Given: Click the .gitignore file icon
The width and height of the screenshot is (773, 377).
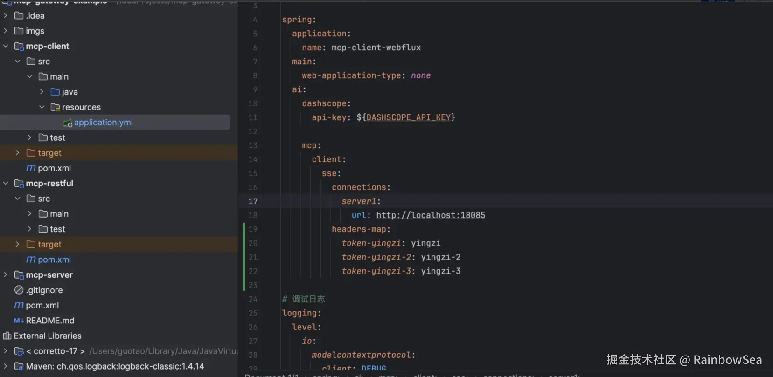Looking at the screenshot, I should [19, 290].
